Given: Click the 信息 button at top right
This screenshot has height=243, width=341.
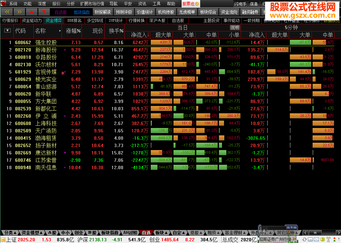Looking at the screenshot, I should 254,4.
